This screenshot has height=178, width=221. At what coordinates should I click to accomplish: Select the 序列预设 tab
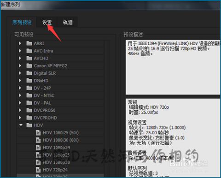[x=22, y=22]
